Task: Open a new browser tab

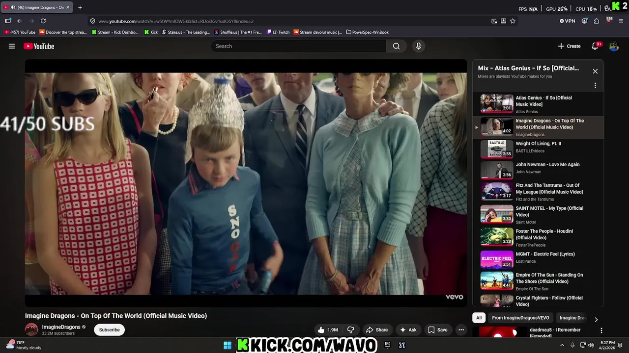Action: (80, 7)
